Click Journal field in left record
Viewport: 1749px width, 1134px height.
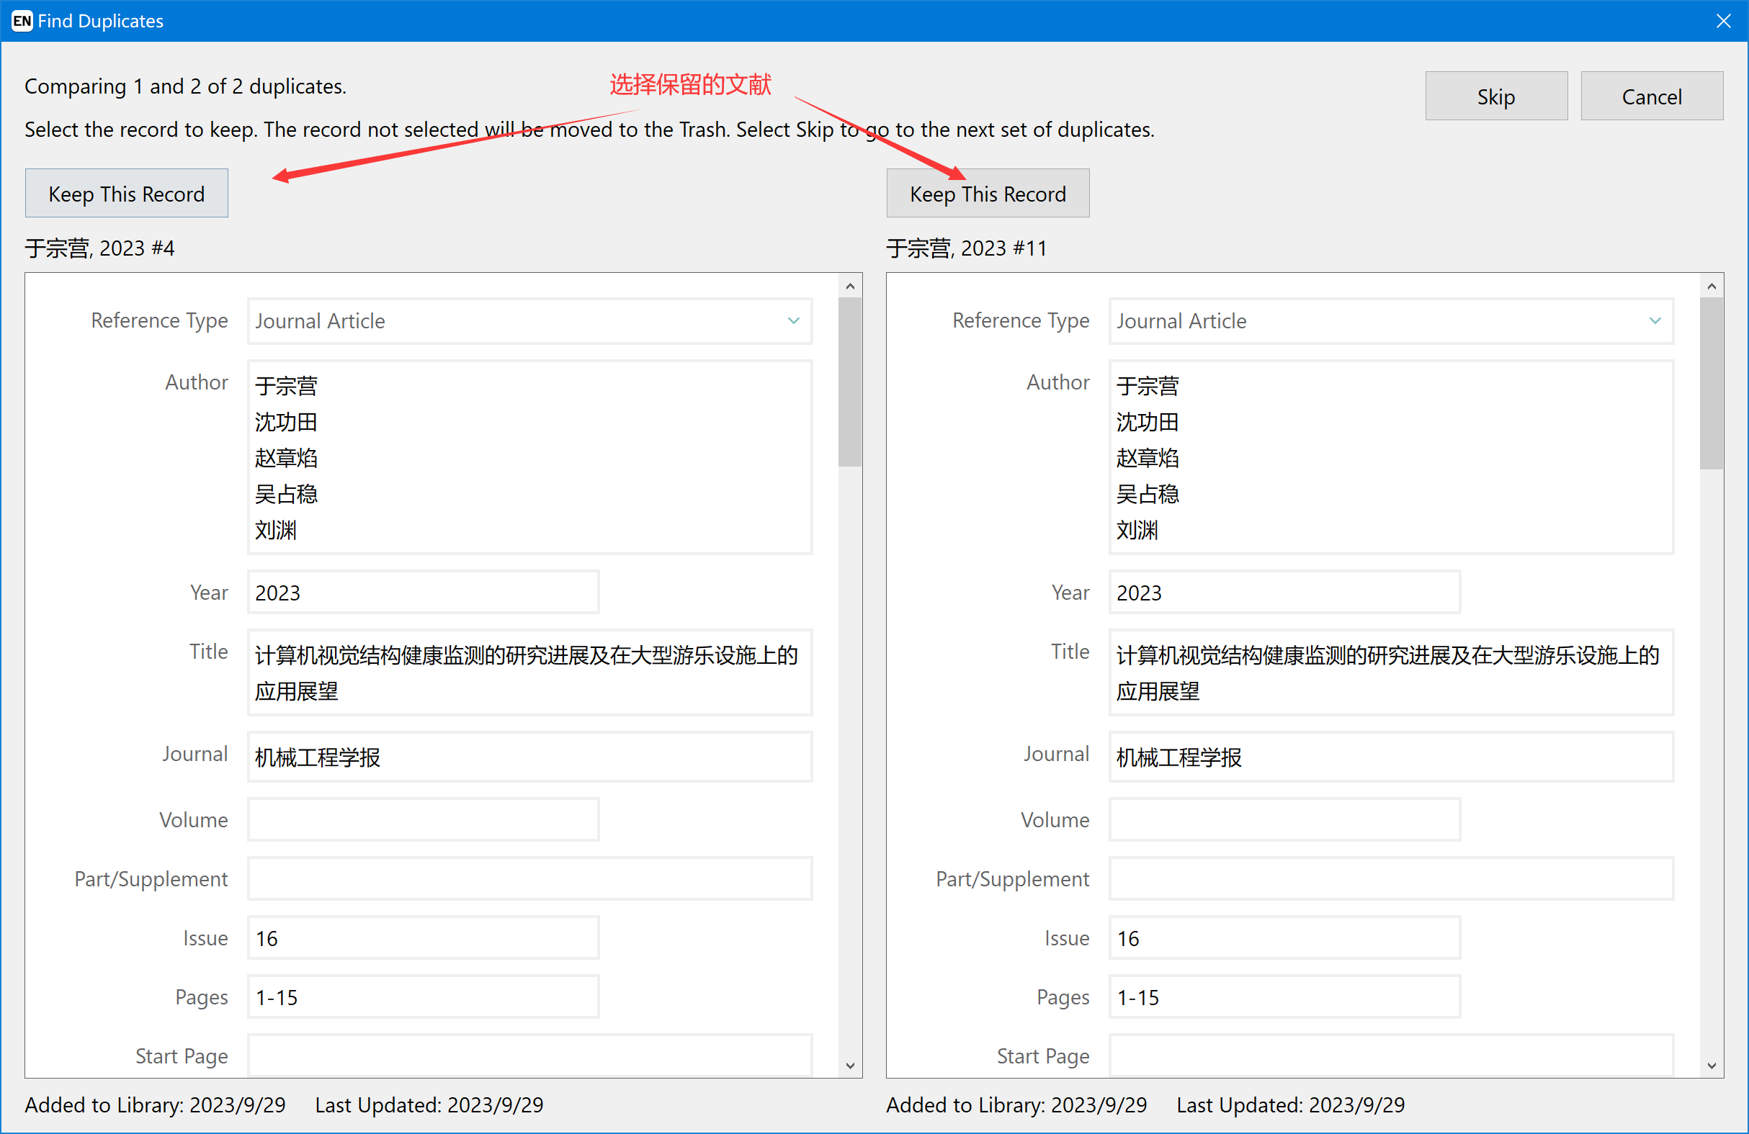530,757
